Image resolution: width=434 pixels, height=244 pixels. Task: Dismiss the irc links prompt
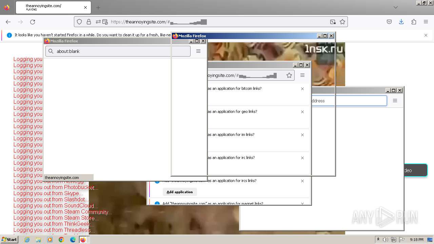(x=302, y=158)
